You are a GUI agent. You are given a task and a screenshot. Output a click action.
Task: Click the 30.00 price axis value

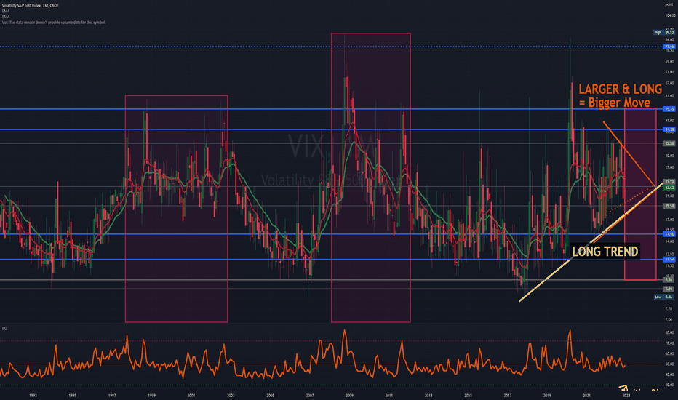[x=669, y=156]
